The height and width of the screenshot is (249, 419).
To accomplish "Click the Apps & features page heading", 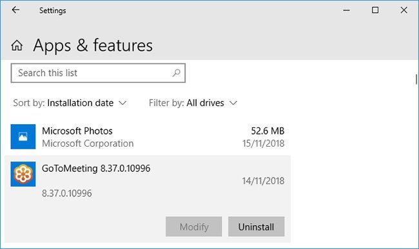I will [93, 45].
